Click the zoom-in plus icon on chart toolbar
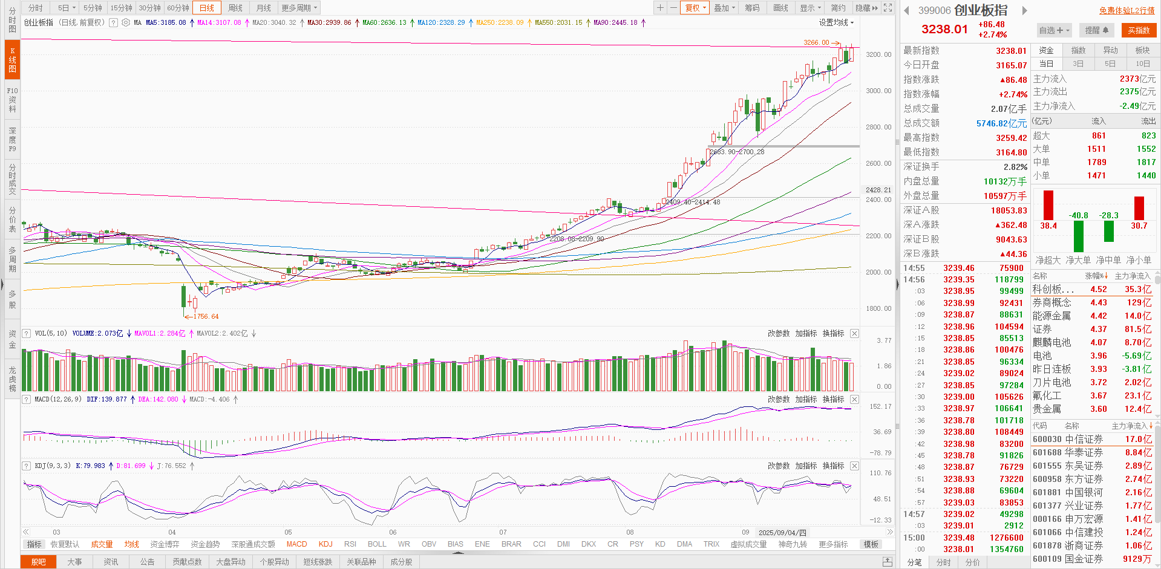Image resolution: width=1161 pixels, height=569 pixels. pos(660,8)
